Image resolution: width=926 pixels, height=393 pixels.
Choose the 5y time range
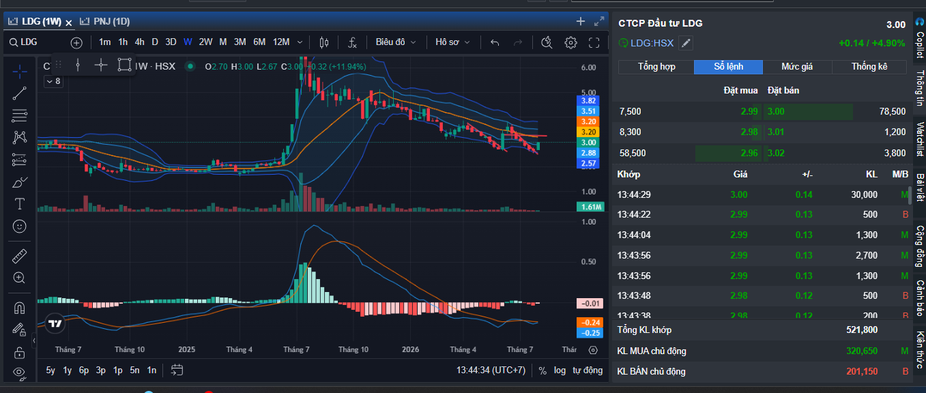[x=50, y=370]
